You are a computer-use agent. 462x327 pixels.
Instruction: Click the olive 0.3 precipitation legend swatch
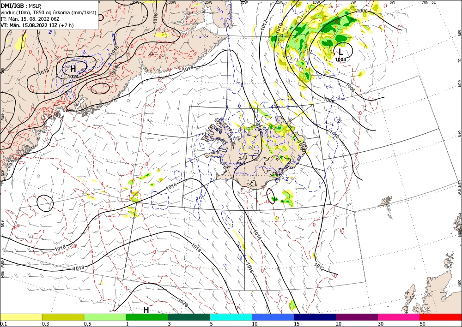[63, 317]
